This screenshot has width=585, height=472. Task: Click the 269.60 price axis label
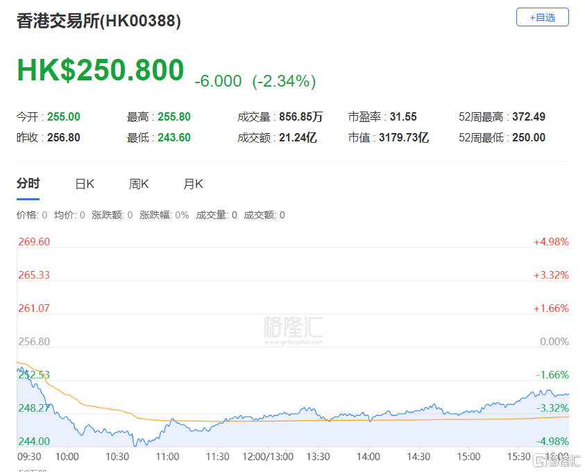(x=34, y=242)
